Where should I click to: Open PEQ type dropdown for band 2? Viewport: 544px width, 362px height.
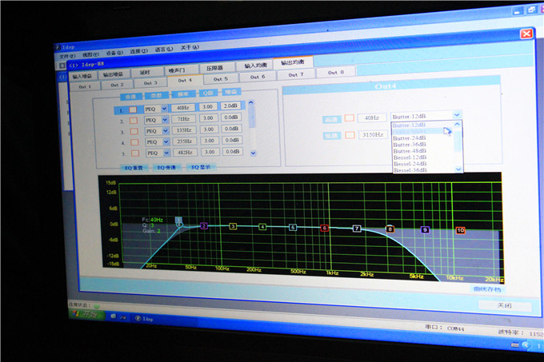tap(165, 120)
